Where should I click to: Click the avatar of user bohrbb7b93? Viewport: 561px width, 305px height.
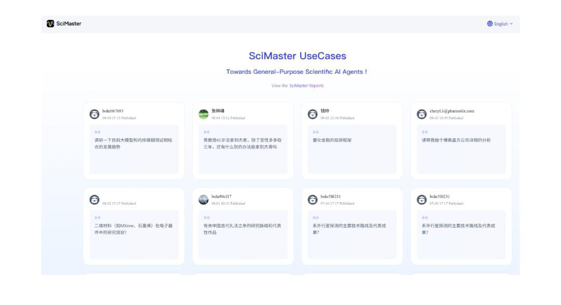click(95, 114)
